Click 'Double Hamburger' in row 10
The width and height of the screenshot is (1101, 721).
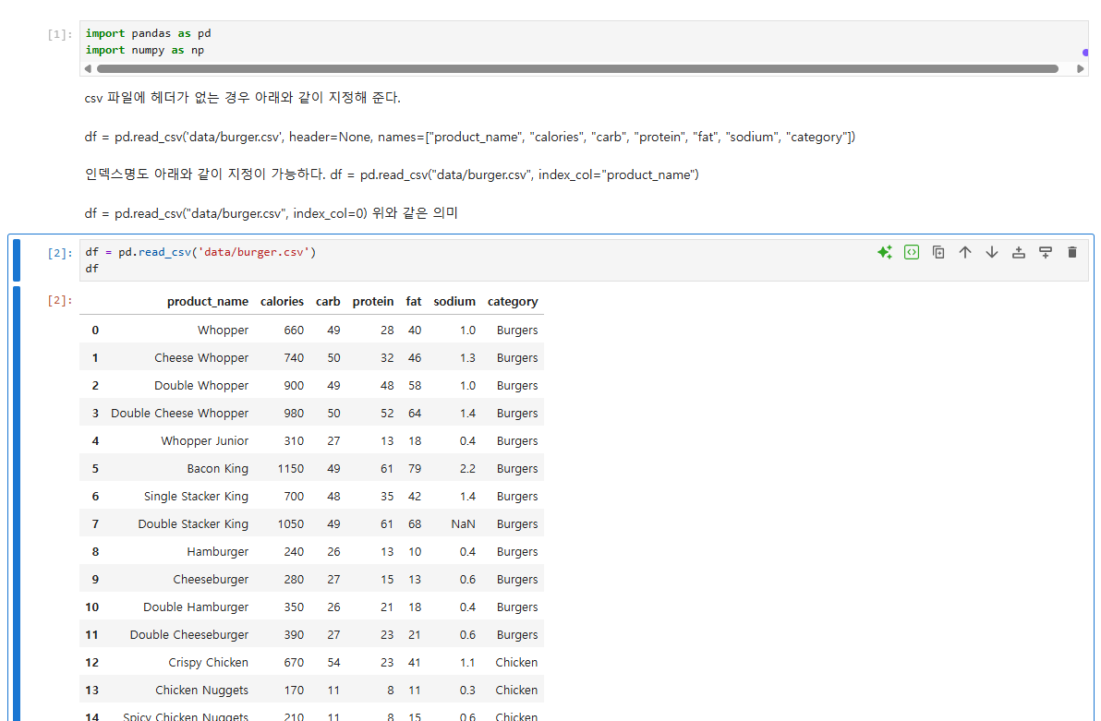196,607
